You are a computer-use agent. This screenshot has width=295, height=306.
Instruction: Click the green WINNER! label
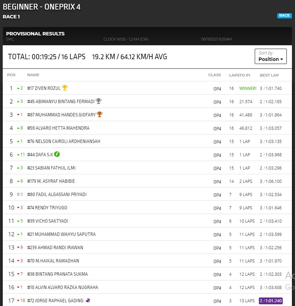tap(248, 88)
